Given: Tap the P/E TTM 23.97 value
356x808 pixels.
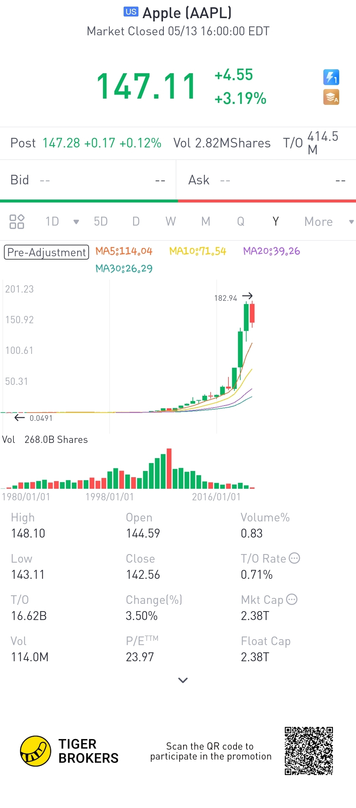Looking at the screenshot, I should (140, 657).
